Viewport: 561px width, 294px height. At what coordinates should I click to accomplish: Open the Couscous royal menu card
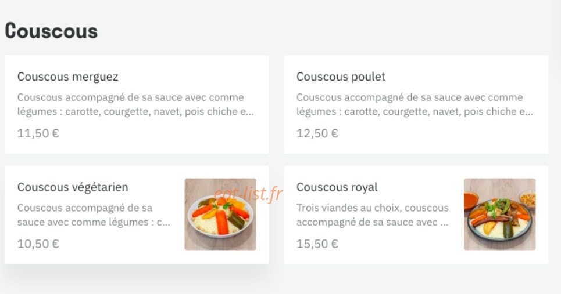[416, 215]
